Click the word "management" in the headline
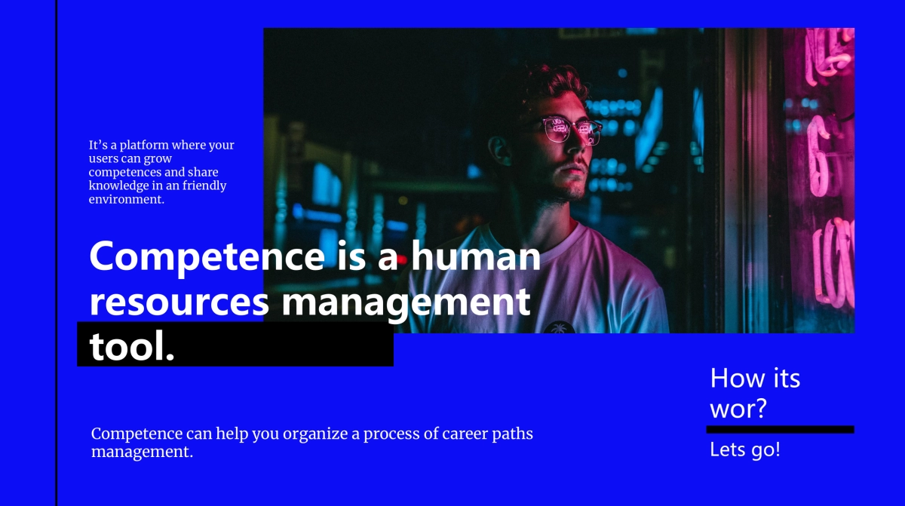Viewport: 905px width, 506px height. tap(406, 302)
